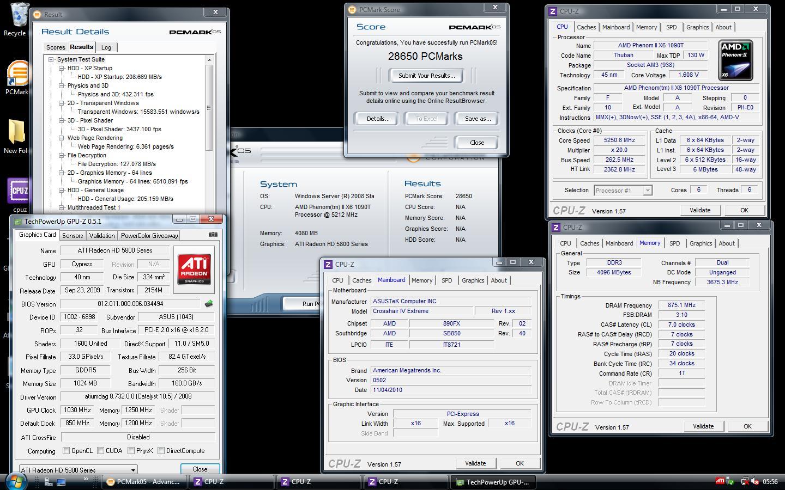The width and height of the screenshot is (785, 490).
Task: Collapse the 2D - Transparent Windows node
Action: point(62,103)
